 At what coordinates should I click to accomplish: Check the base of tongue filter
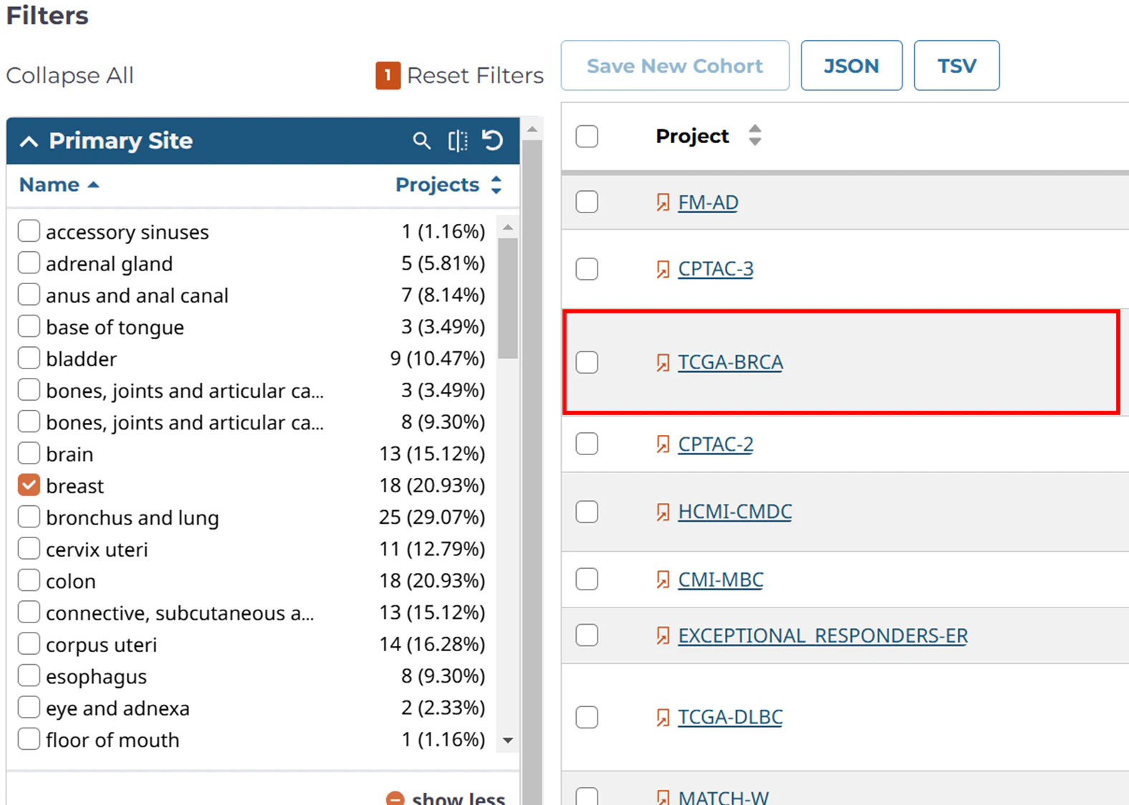pos(29,326)
